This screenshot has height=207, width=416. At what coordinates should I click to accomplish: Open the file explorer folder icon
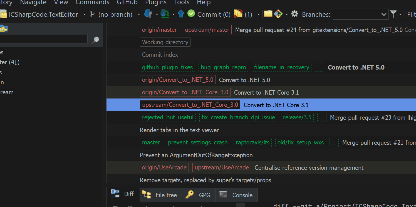[x=268, y=13]
